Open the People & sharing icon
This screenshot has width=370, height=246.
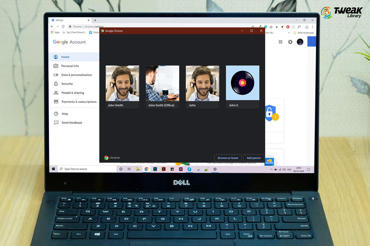56,93
